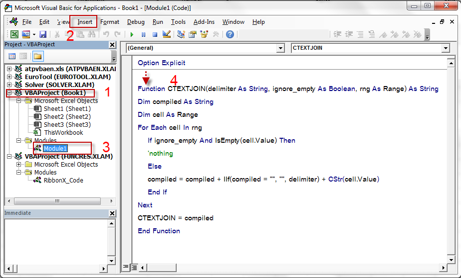Viewport: 461px width, 278px height.
Task: Toggle Design Mode icon
Action: (167, 34)
